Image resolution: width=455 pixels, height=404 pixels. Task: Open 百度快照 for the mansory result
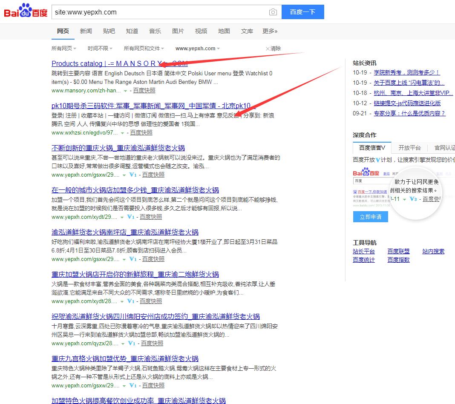[144, 91]
